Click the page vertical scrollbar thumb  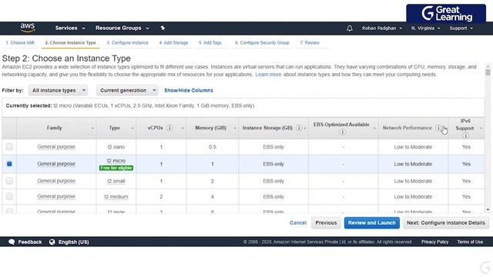(488, 72)
